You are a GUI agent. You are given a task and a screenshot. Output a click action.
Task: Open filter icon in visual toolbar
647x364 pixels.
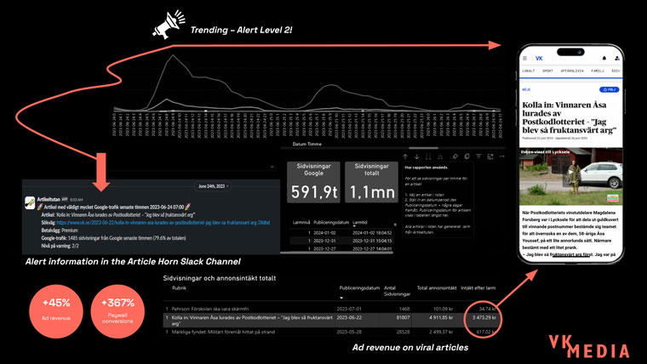click(478, 156)
